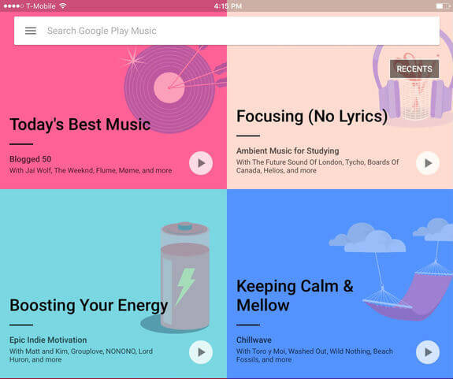Click the battery lightning illustration
Viewport: 453px width, 379px height.
(180, 277)
